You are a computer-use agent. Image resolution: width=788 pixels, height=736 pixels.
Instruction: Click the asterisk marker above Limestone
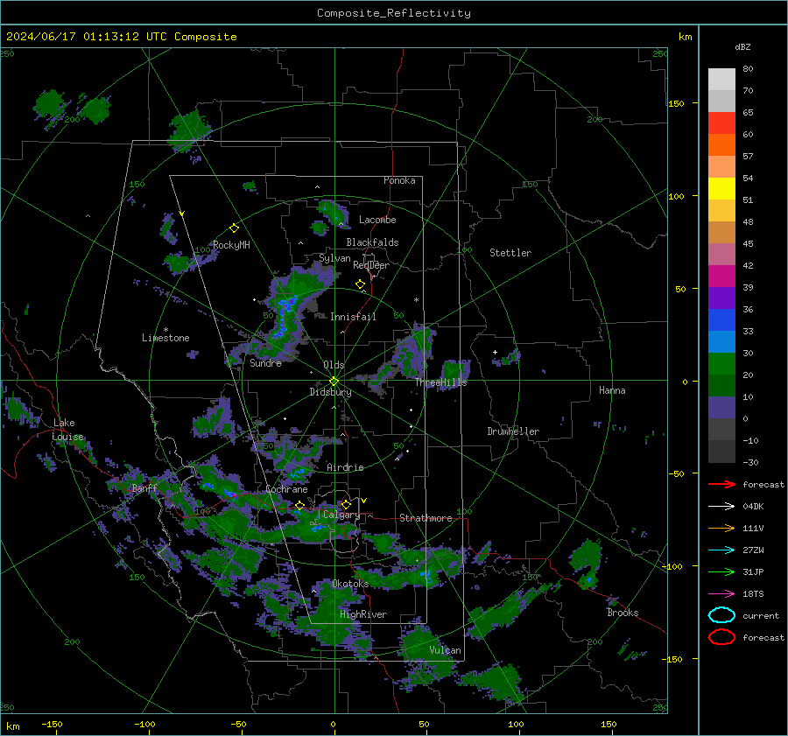165,330
